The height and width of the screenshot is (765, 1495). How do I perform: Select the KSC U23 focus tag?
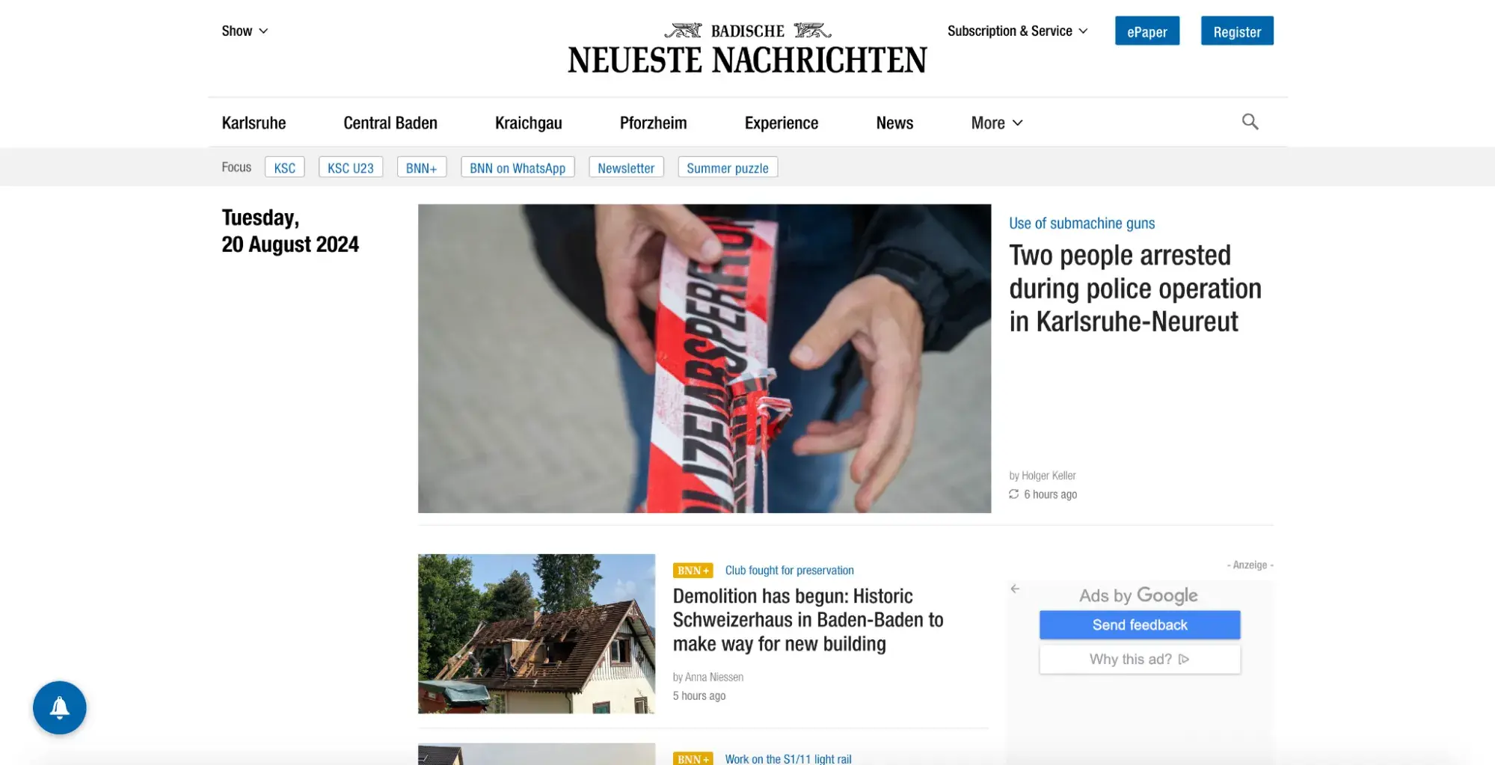pos(350,167)
